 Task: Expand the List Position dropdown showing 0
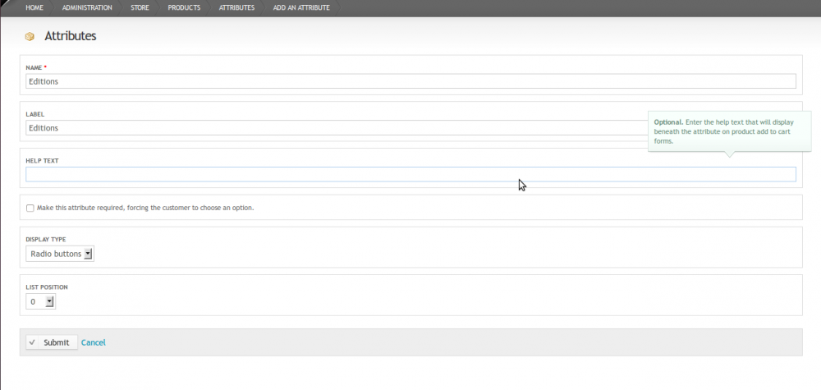point(40,301)
